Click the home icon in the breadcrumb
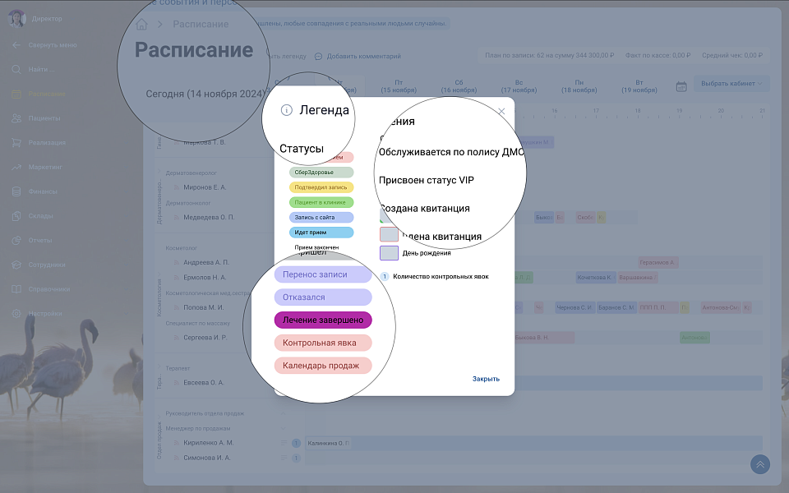Viewport: 789px width, 493px height. 142,25
